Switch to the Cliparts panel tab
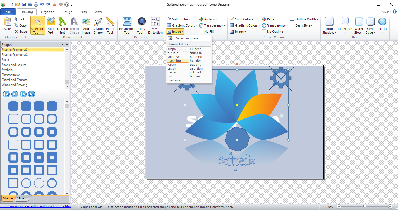The image size is (398, 210). (22, 198)
